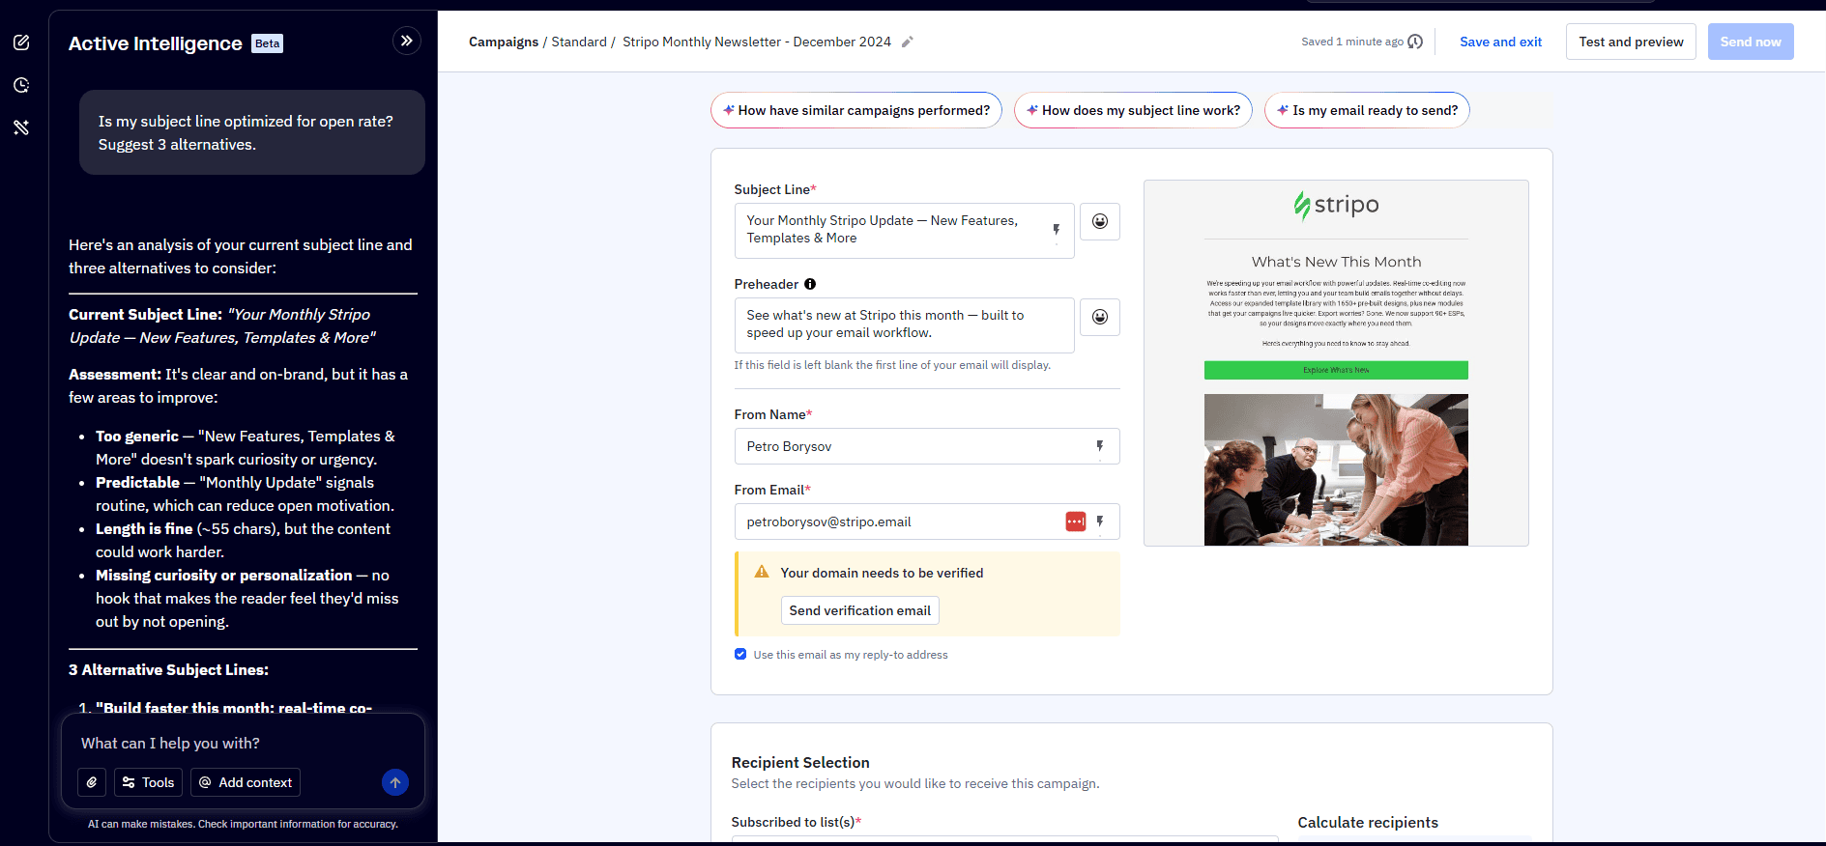
Task: Click the tools icon in left sidebar
Action: tap(21, 127)
